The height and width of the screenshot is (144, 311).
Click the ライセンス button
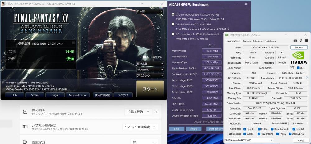[123, 95]
